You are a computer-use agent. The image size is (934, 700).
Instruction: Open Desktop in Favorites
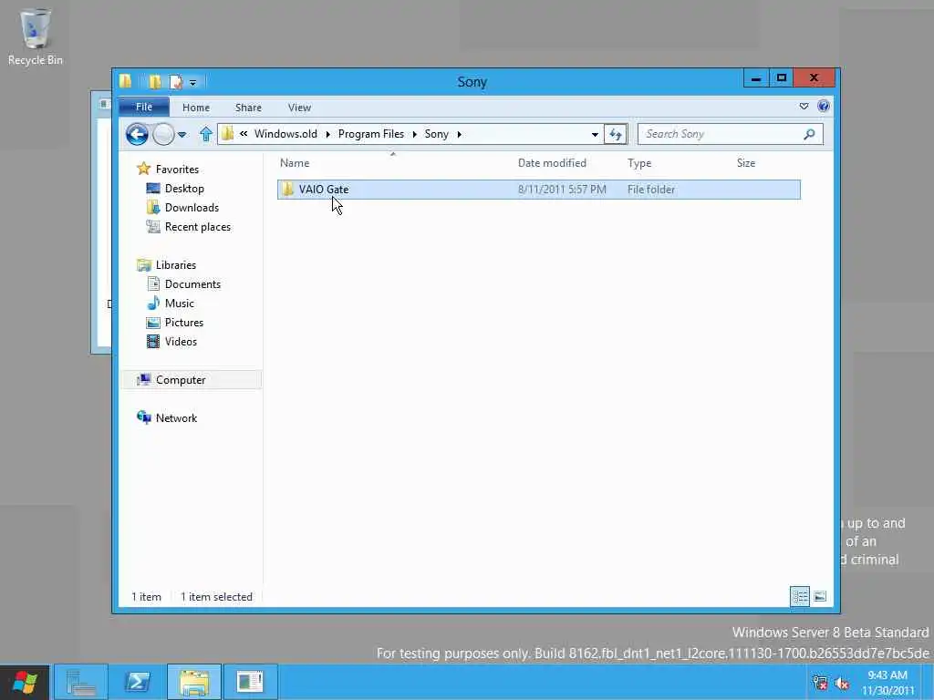(x=184, y=188)
